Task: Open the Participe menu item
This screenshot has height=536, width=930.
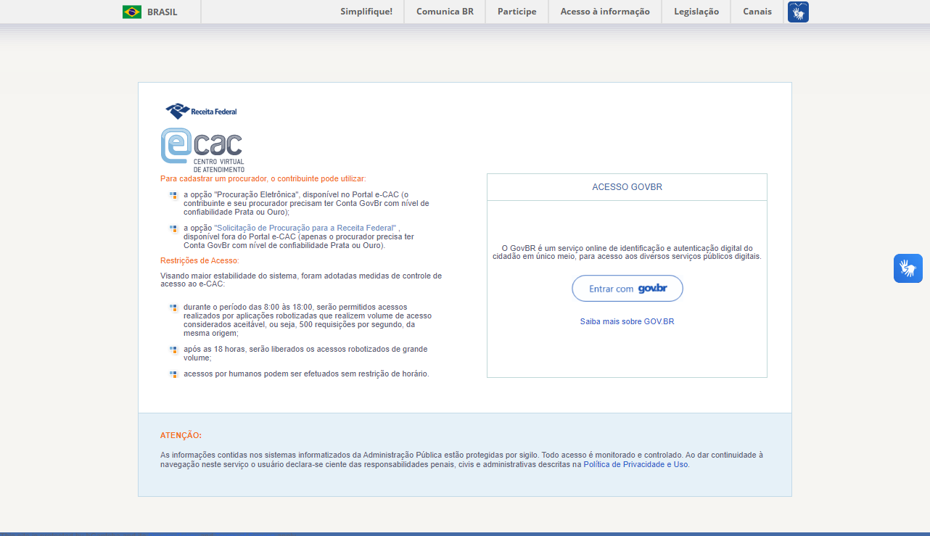Action: coord(517,12)
